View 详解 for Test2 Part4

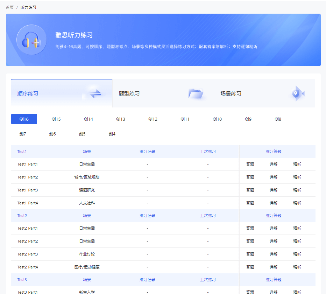tap(274, 267)
